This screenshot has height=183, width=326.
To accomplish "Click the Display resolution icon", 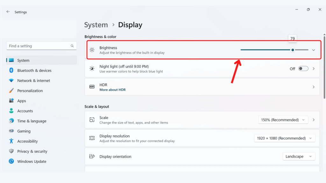I will [92, 138].
